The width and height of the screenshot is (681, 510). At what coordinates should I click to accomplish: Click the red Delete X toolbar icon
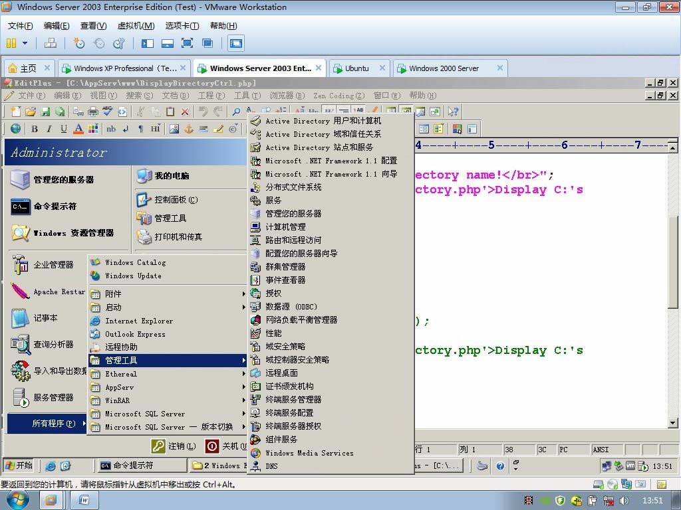tap(185, 112)
